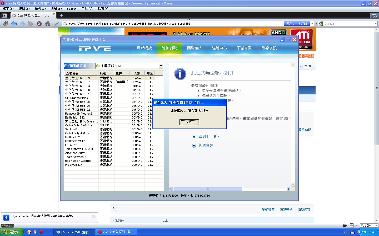Open the Widget menu

(x=72, y=9)
